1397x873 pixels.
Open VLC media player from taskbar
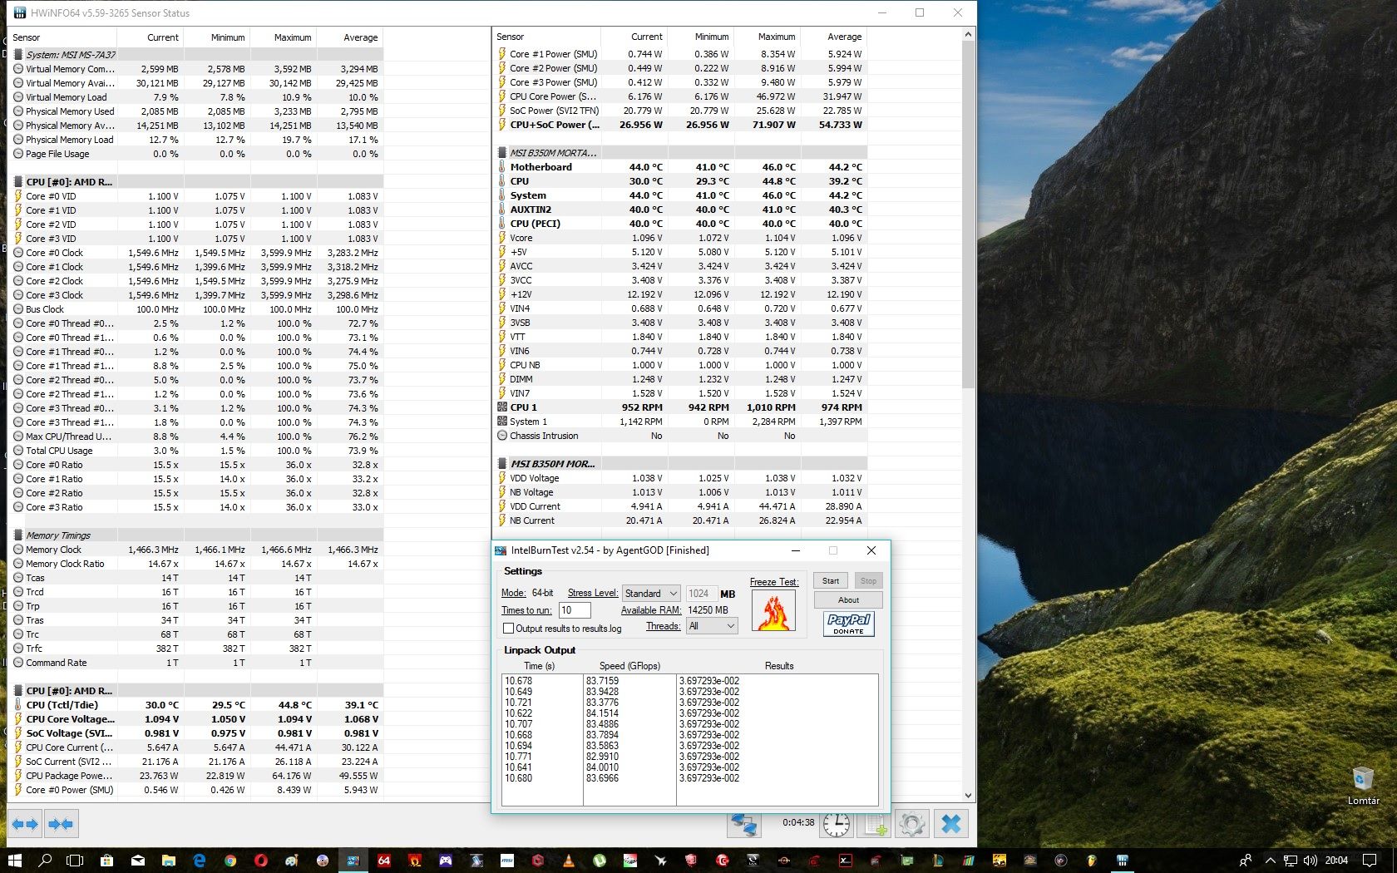coord(568,861)
